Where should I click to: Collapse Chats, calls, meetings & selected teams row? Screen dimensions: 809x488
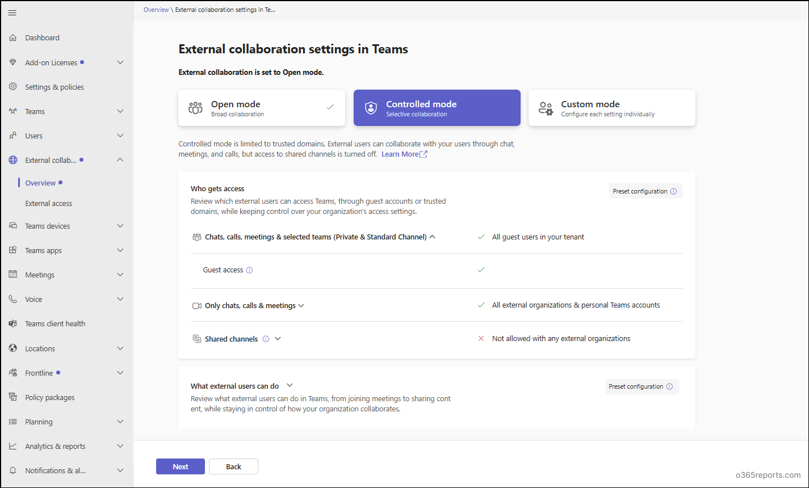click(x=433, y=237)
